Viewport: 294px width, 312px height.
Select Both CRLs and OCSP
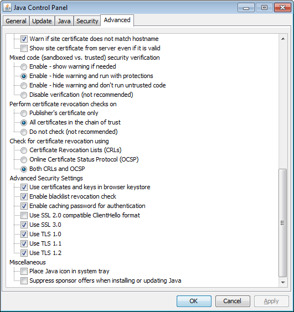(24, 169)
